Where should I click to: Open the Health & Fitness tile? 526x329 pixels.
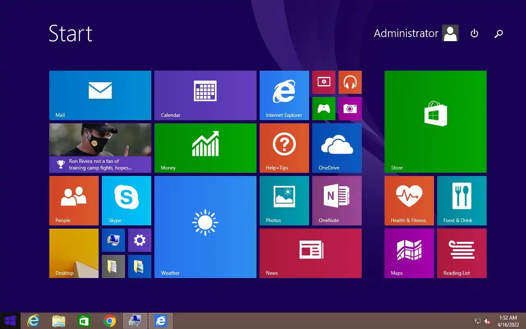click(409, 201)
